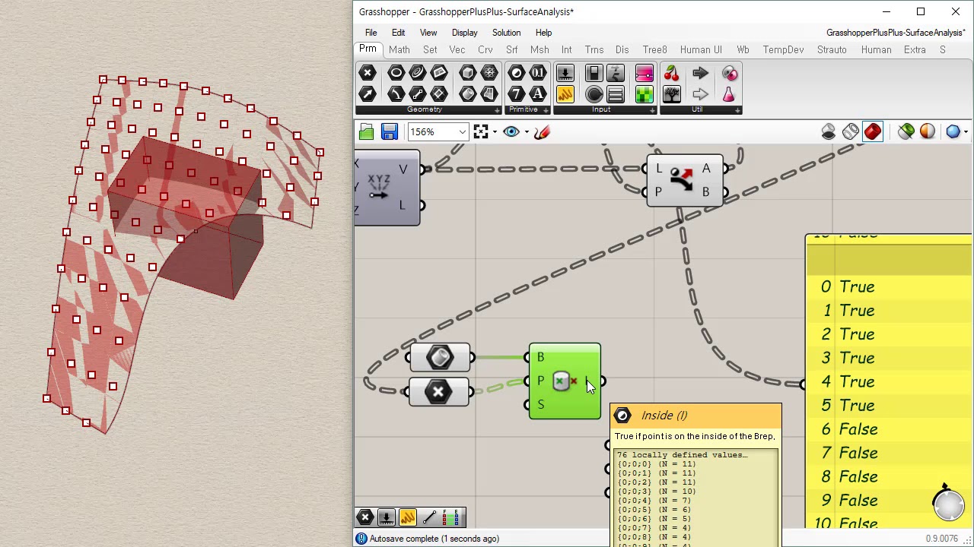The image size is (974, 547).
Task: Activate the red sketch pencil tool
Action: [542, 132]
